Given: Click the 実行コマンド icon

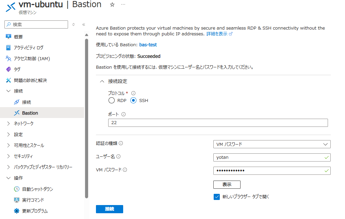Looking at the screenshot, I should click(x=17, y=200).
